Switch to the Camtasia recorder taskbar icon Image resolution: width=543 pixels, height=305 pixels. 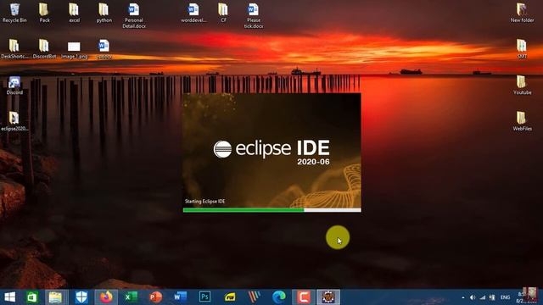click(304, 297)
